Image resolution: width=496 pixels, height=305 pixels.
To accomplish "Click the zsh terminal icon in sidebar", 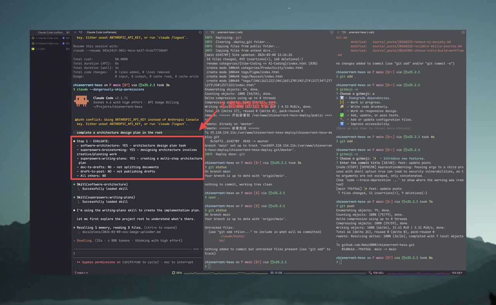I will pos(33,49).
